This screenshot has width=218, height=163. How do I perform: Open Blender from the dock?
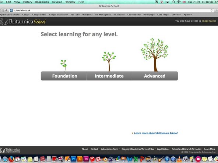[105, 159]
